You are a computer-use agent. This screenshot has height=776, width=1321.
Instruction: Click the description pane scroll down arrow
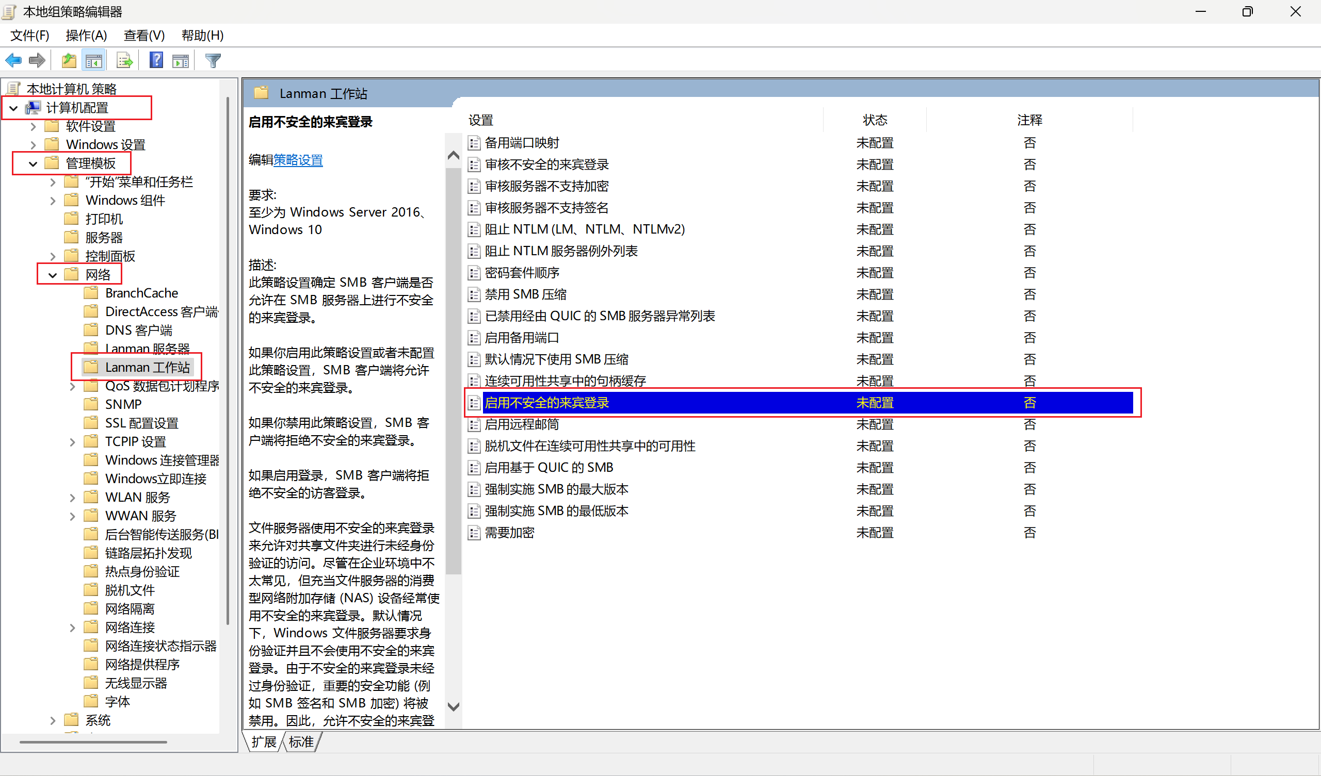454,707
